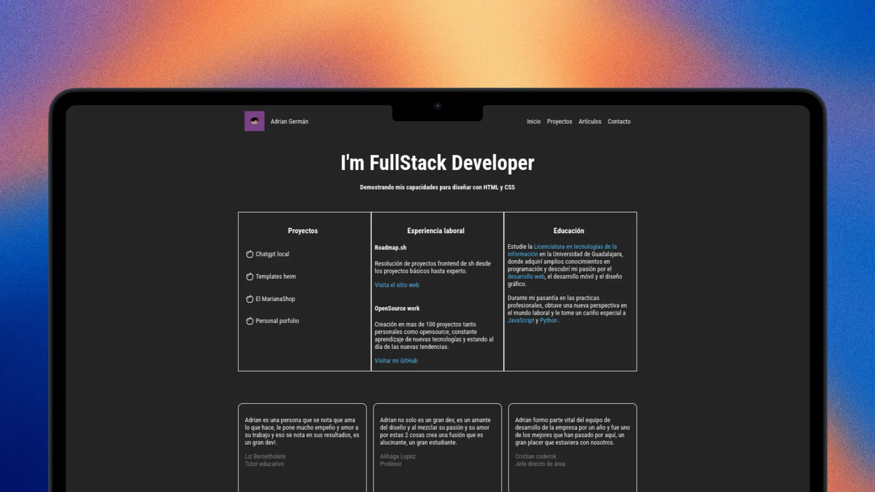Screen dimensions: 875x492
Task: Click the purple avatar logo image
Action: tap(254, 121)
